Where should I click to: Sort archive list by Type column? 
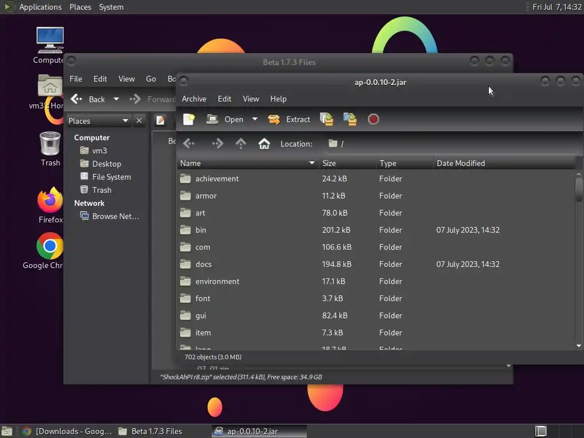[x=405, y=163]
